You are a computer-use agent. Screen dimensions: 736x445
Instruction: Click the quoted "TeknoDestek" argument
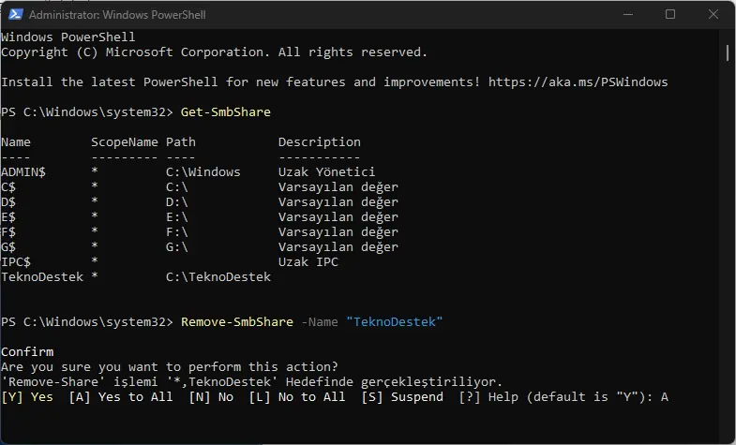395,322
